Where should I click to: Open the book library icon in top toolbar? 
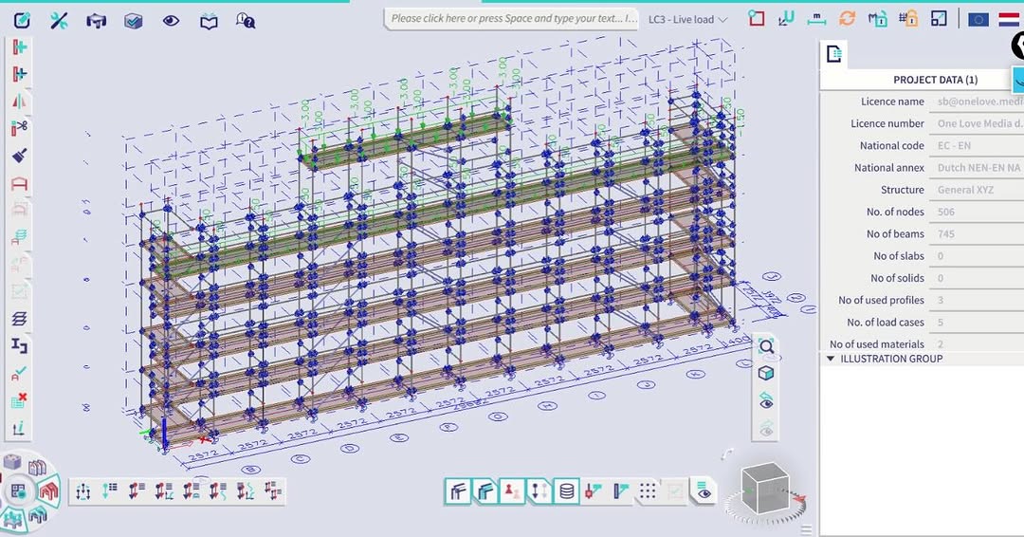point(209,22)
